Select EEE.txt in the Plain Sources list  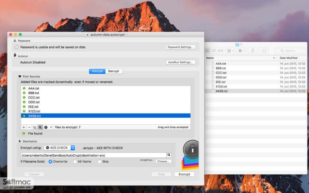tap(106, 107)
